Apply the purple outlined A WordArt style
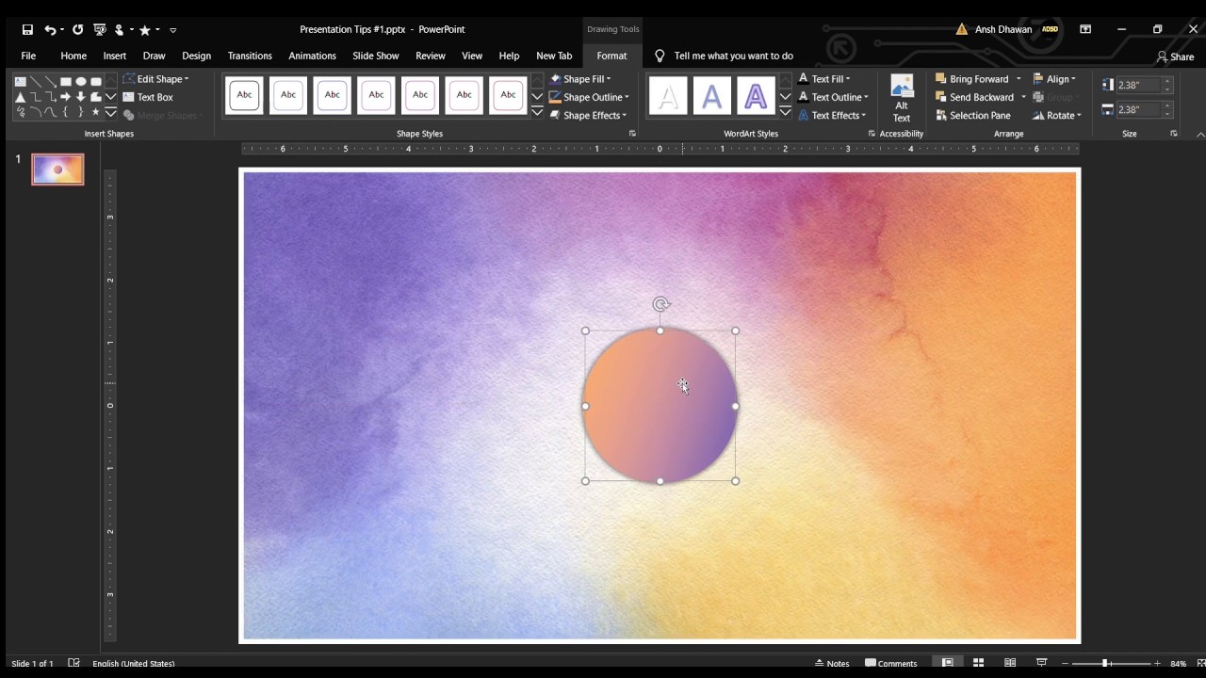This screenshot has width=1206, height=678. [755, 96]
